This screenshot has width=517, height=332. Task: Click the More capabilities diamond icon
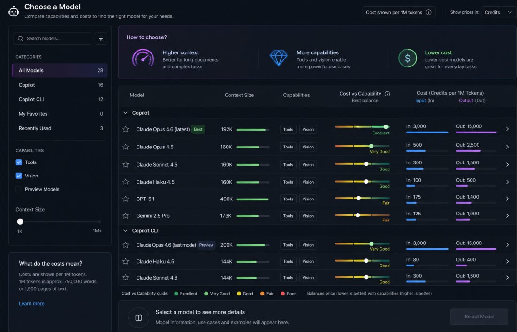click(x=279, y=58)
